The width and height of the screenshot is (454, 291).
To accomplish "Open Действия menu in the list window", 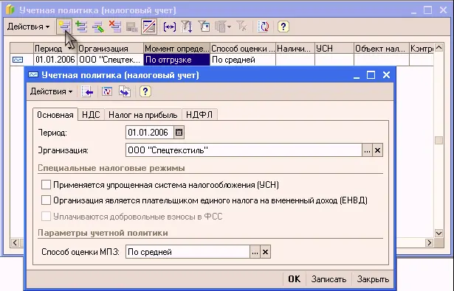I will tap(28, 27).
